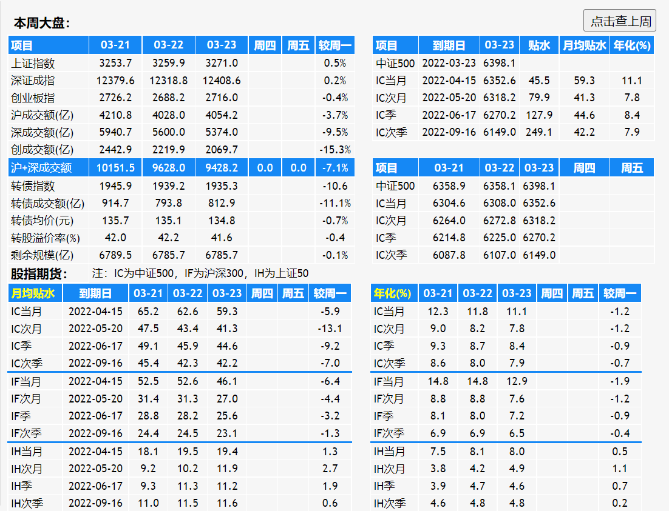This screenshot has height=511, width=669.
Task: Click IH次季 label in 月均贴水 table
Action: 27,503
